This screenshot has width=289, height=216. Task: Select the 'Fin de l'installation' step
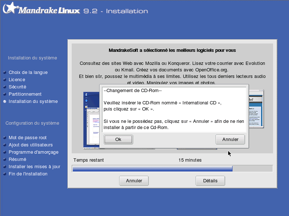pyautogui.click(x=28, y=174)
